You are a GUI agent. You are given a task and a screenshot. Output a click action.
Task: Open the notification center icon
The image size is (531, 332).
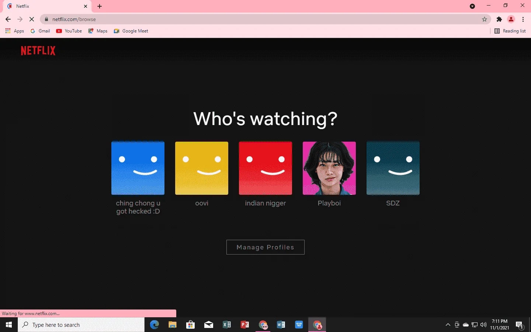coord(520,325)
